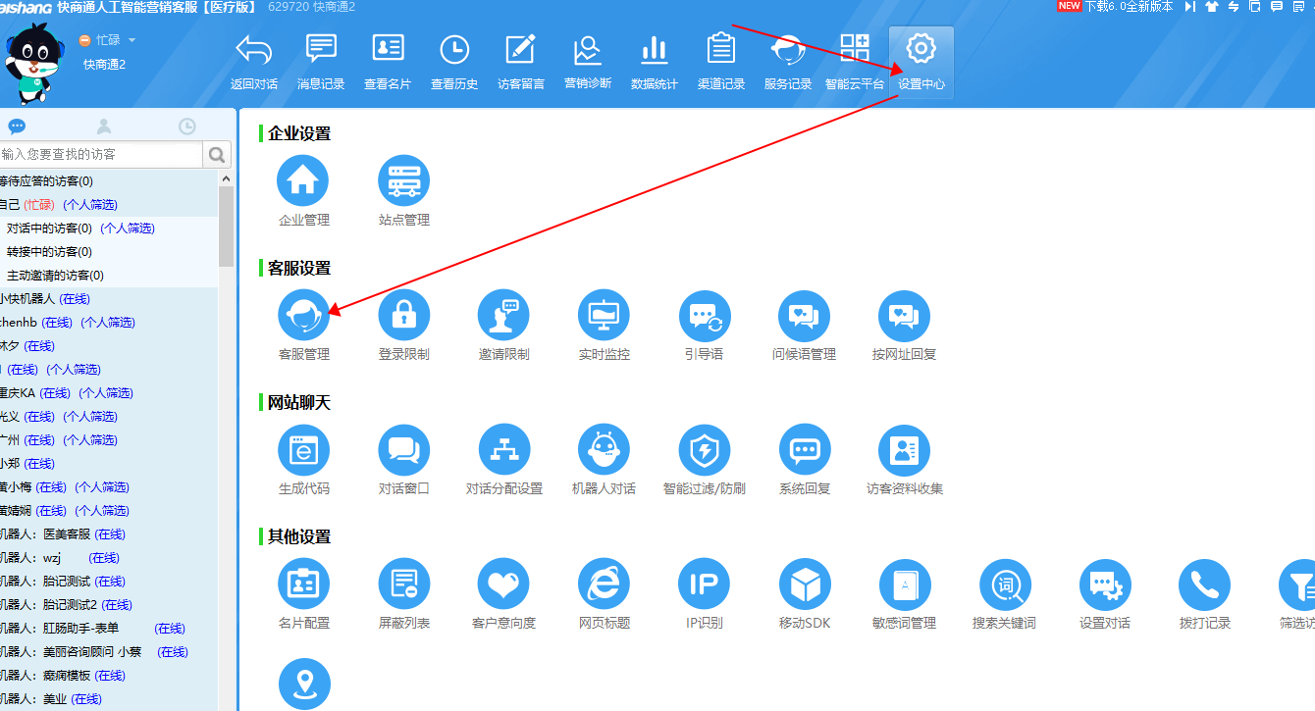Open the IP识别 icon
Viewport: 1315px width, 711px height.
(x=704, y=584)
